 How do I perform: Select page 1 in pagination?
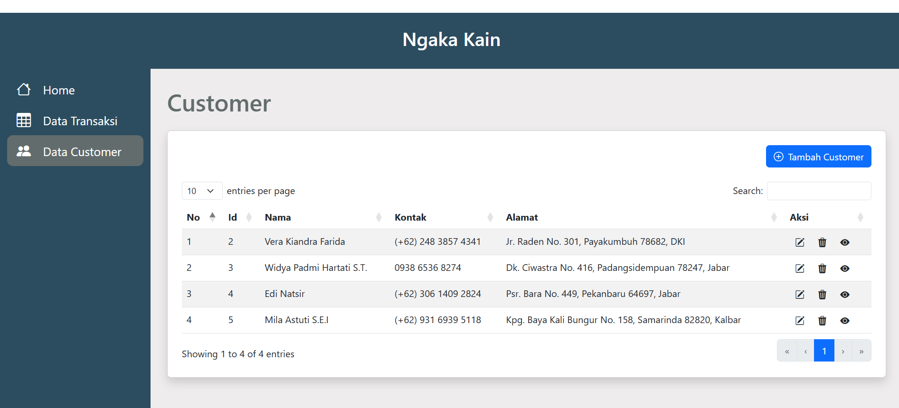[x=824, y=351]
